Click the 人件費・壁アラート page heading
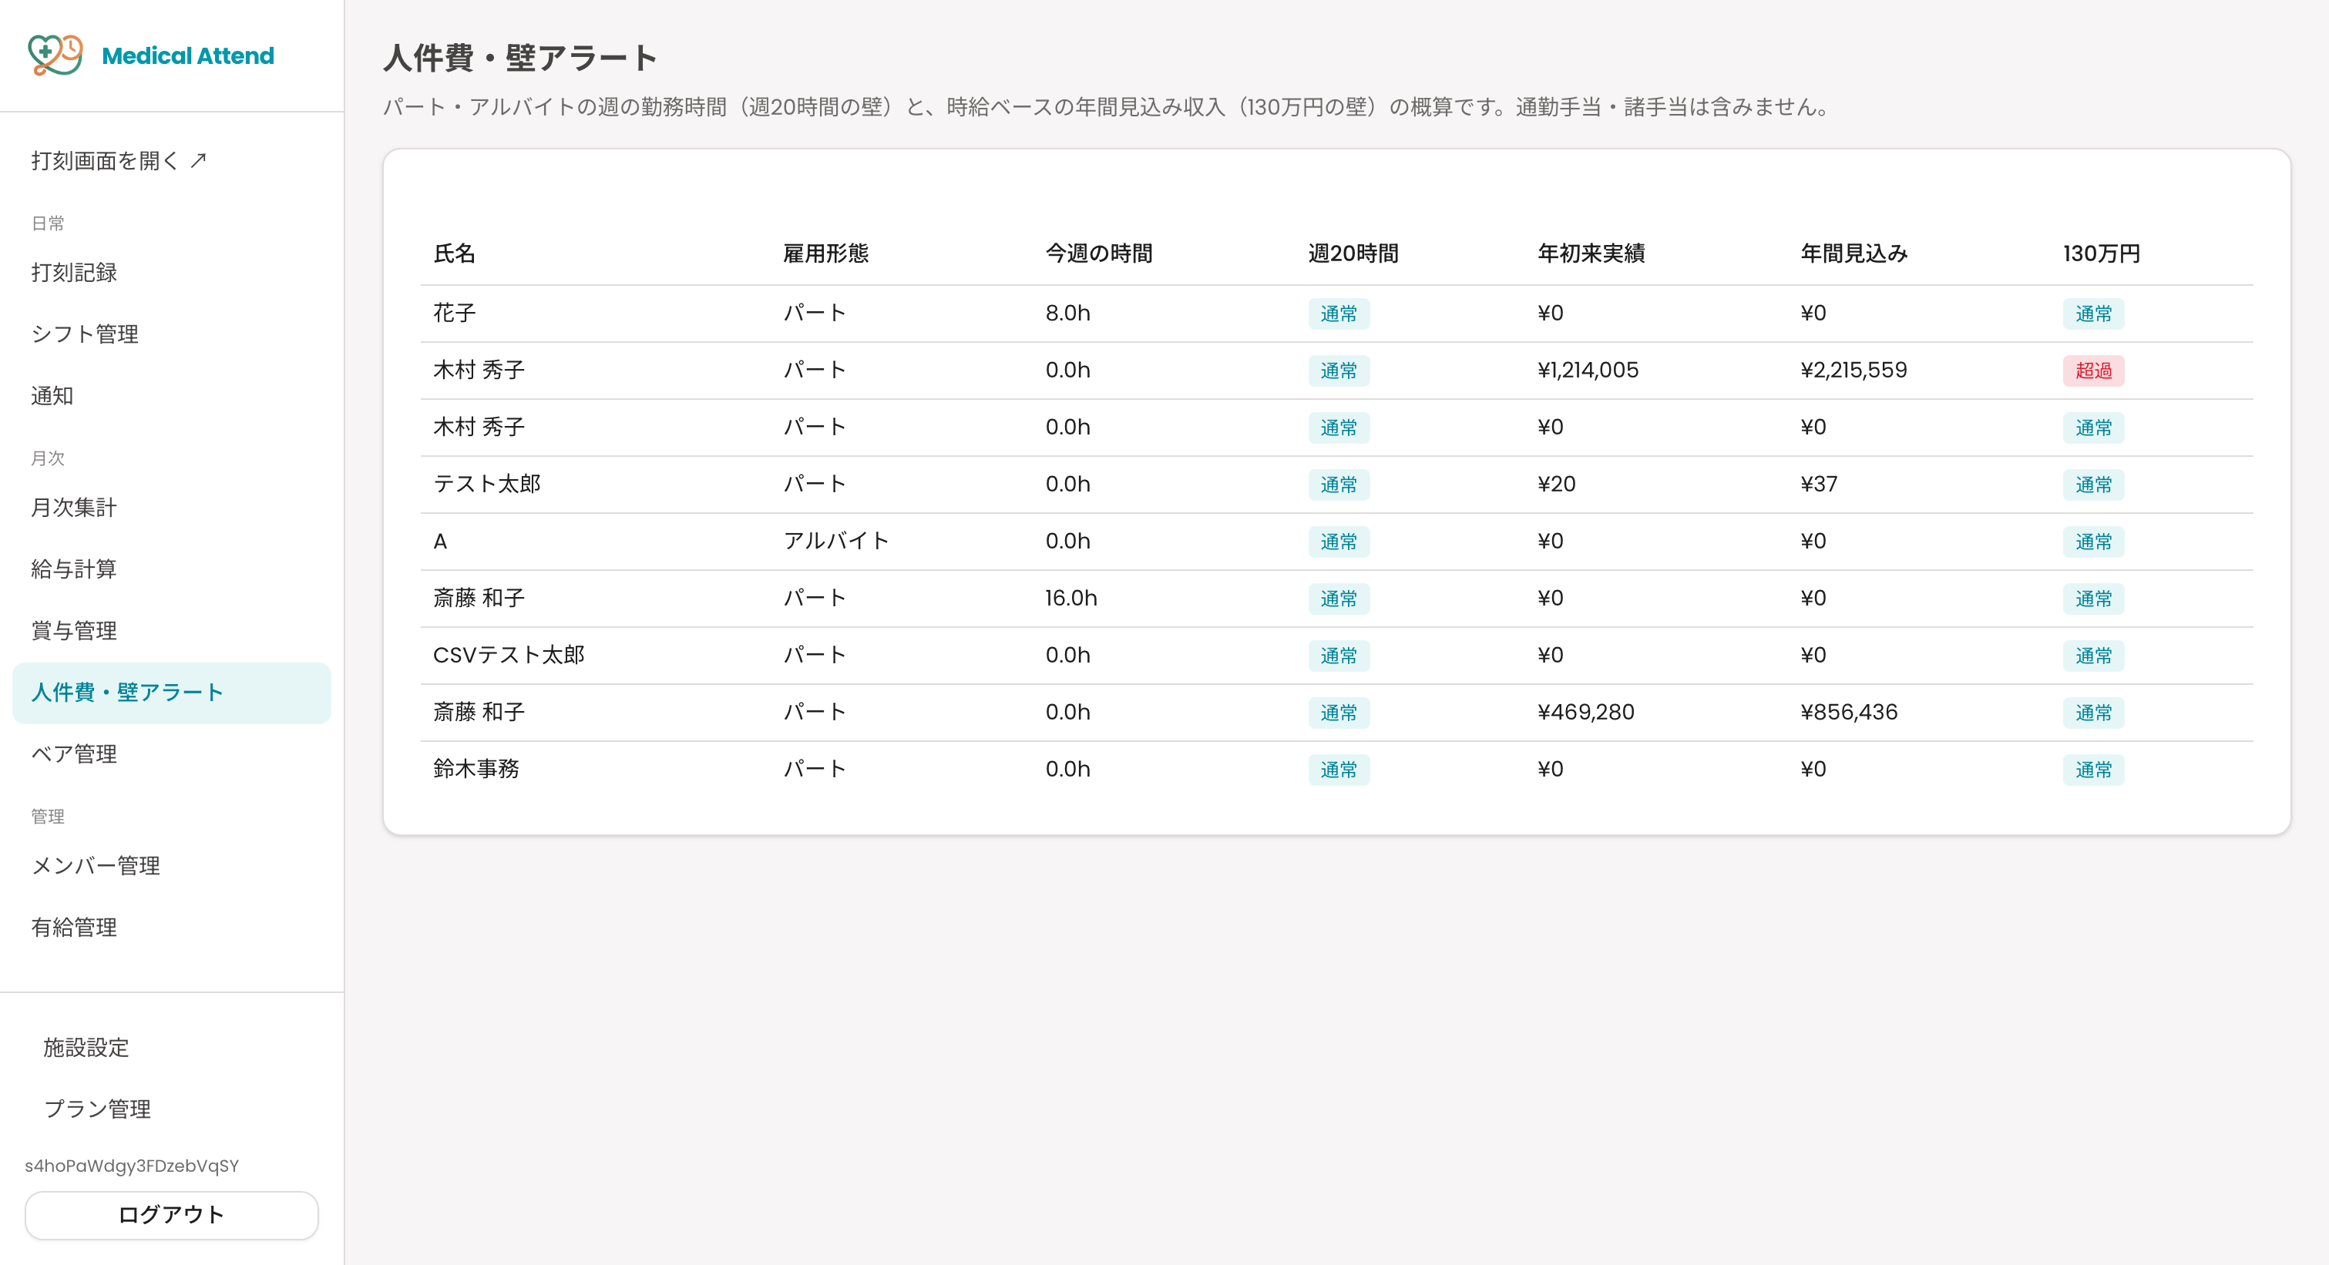2329x1265 pixels. click(x=520, y=58)
